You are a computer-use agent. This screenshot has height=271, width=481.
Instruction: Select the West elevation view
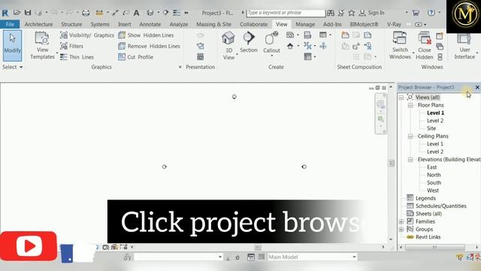pyautogui.click(x=433, y=190)
